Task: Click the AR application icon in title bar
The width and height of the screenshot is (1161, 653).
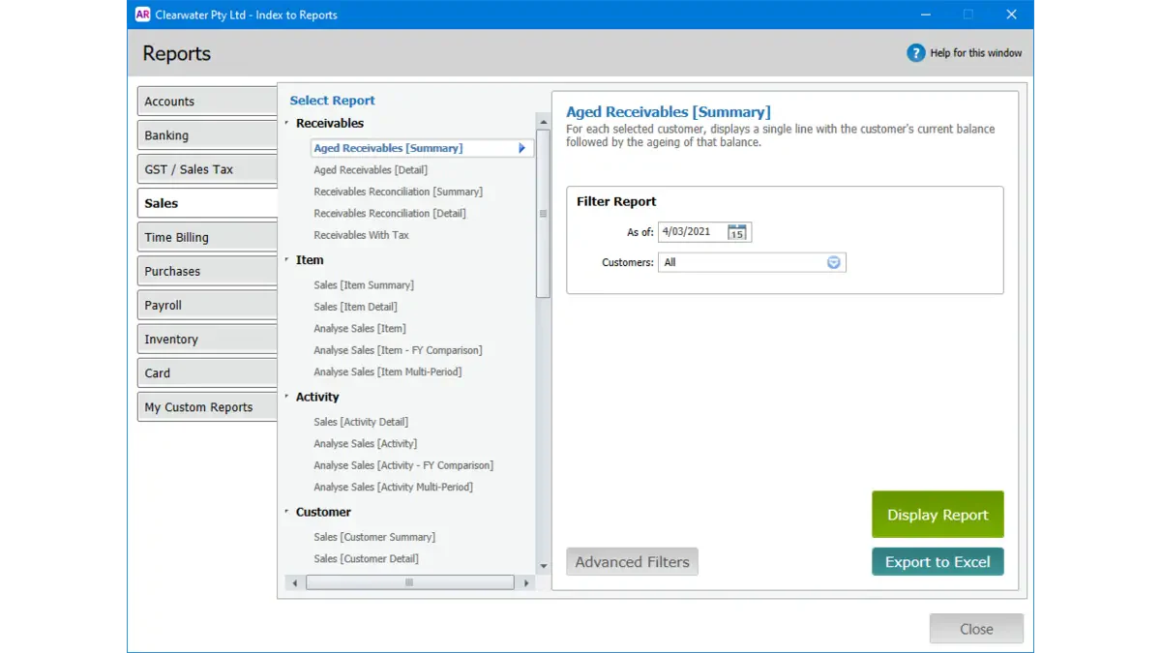Action: [x=143, y=15]
